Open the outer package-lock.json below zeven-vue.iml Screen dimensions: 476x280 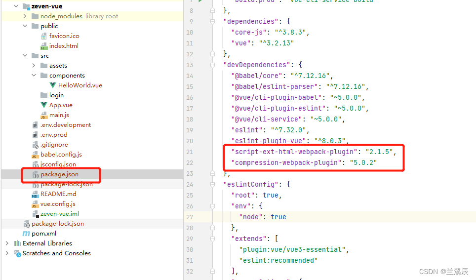58,224
